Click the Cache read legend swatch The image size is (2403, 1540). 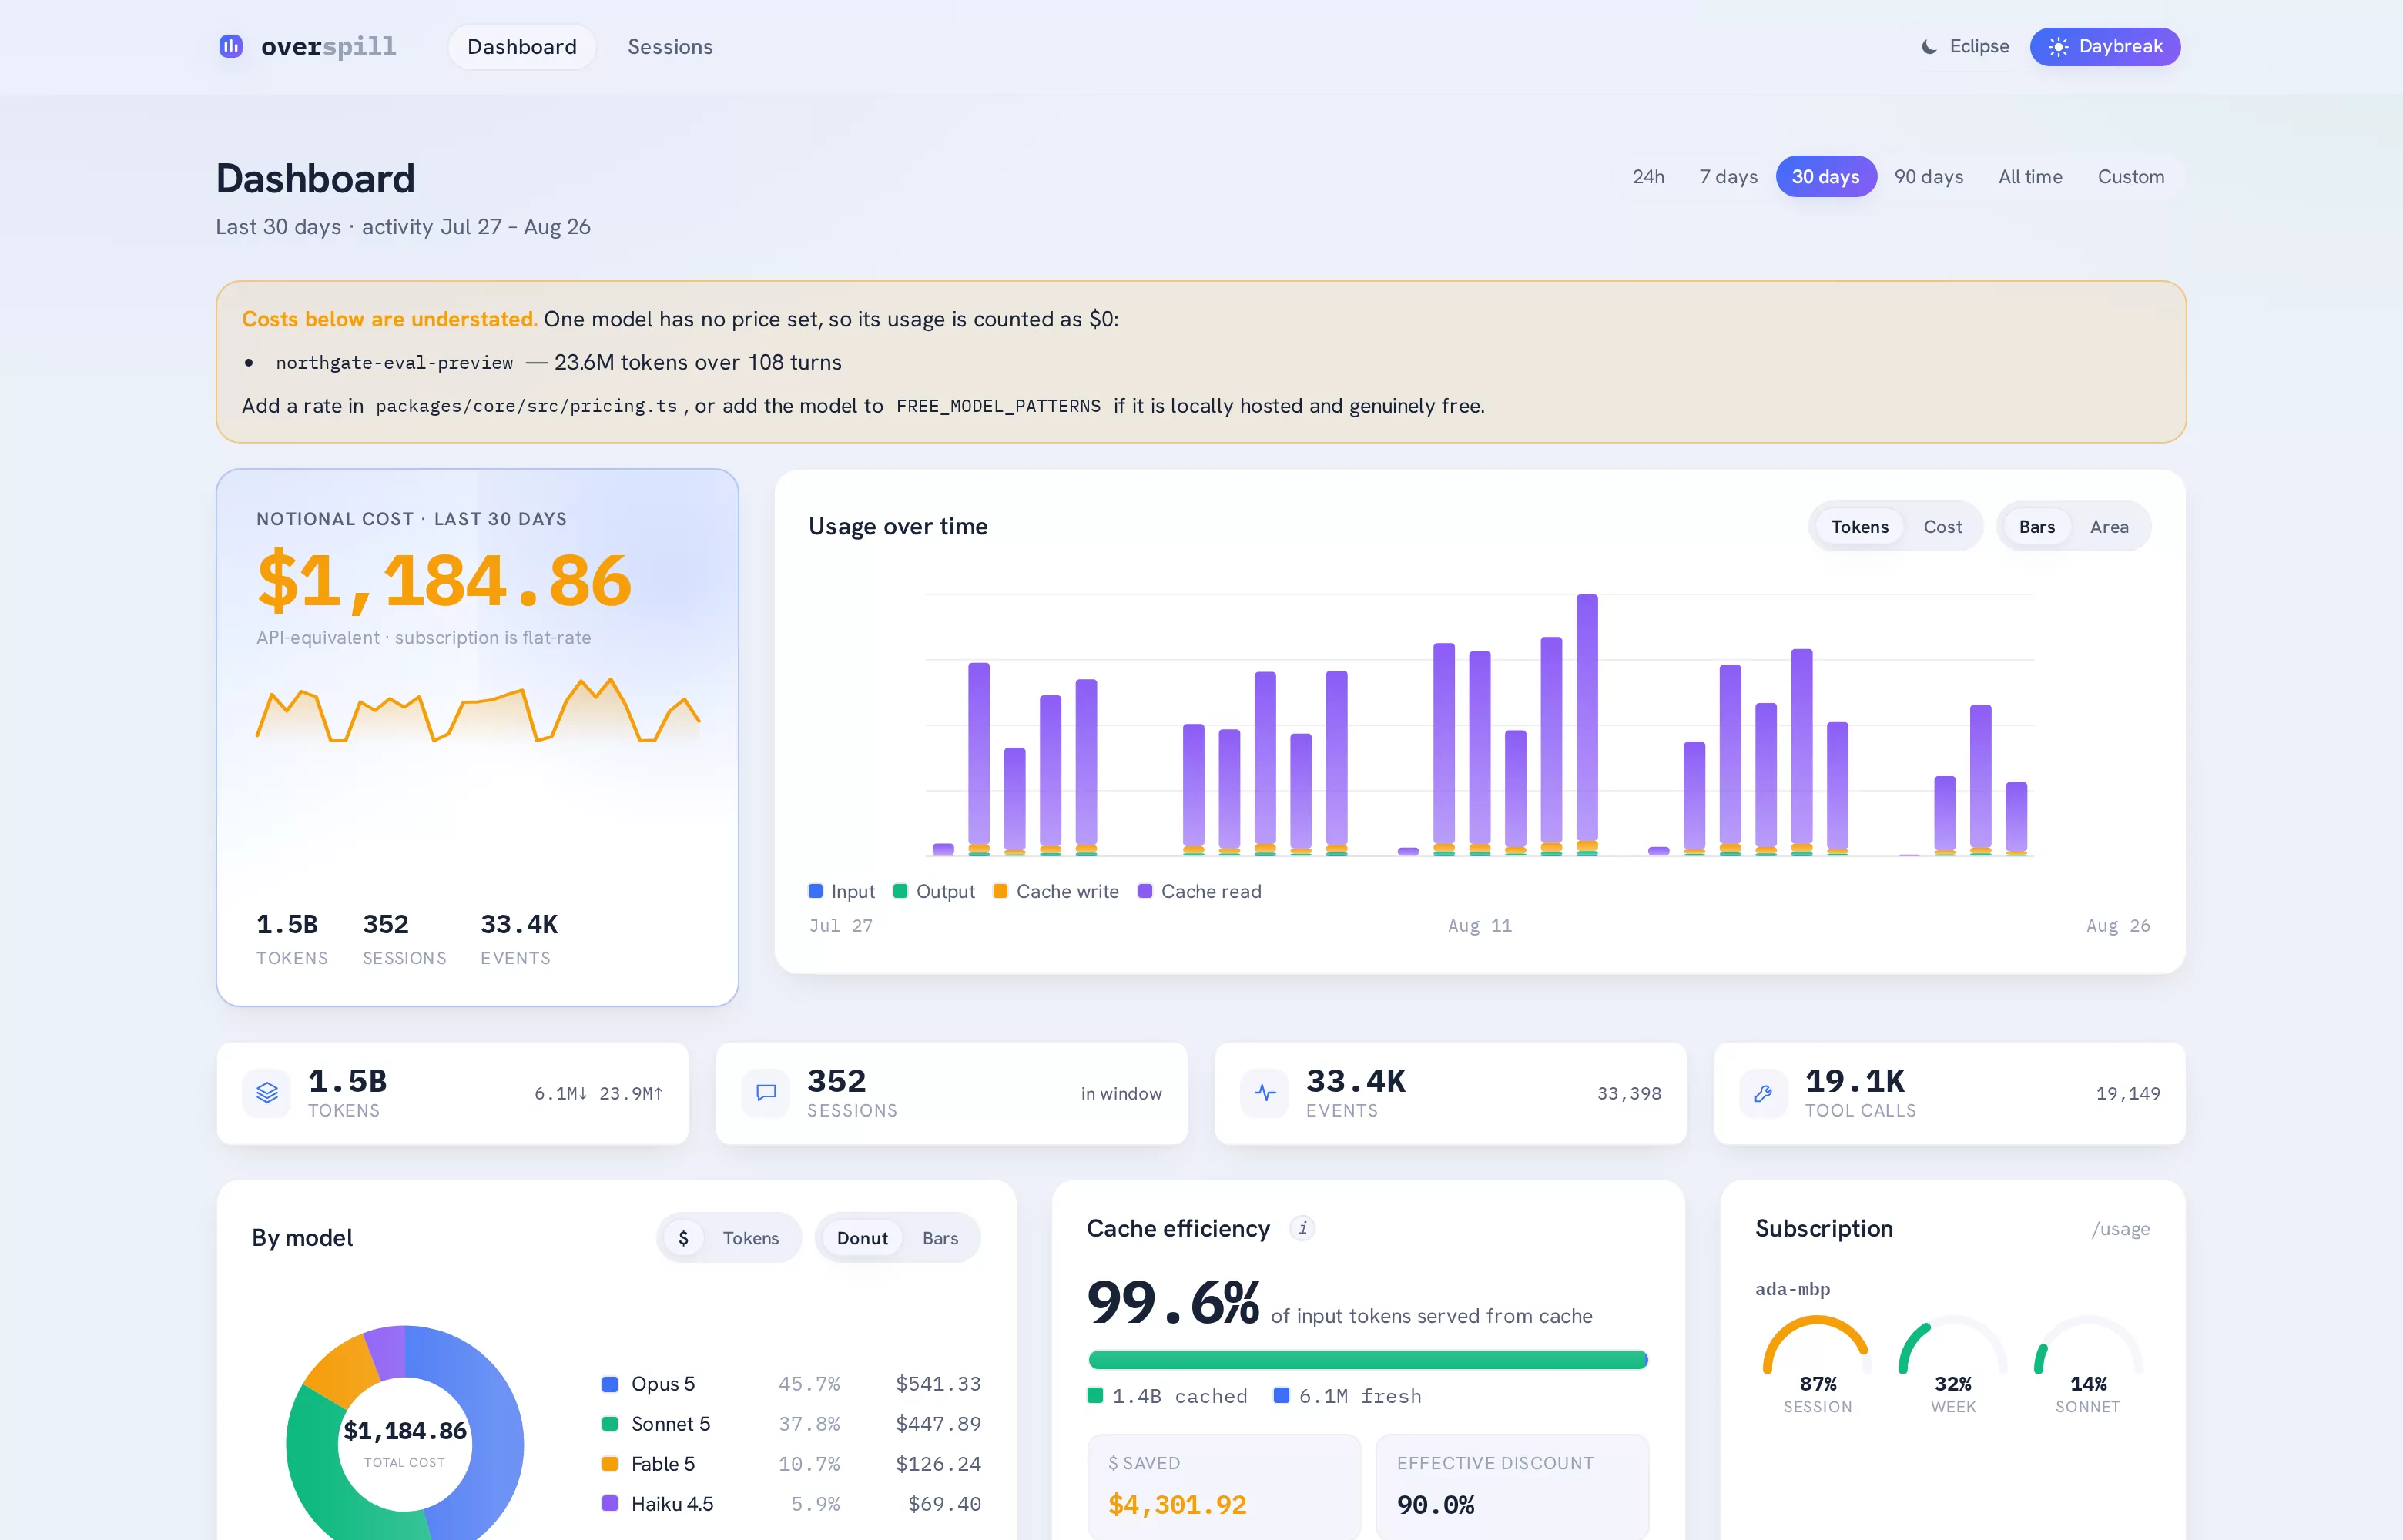click(x=1146, y=891)
